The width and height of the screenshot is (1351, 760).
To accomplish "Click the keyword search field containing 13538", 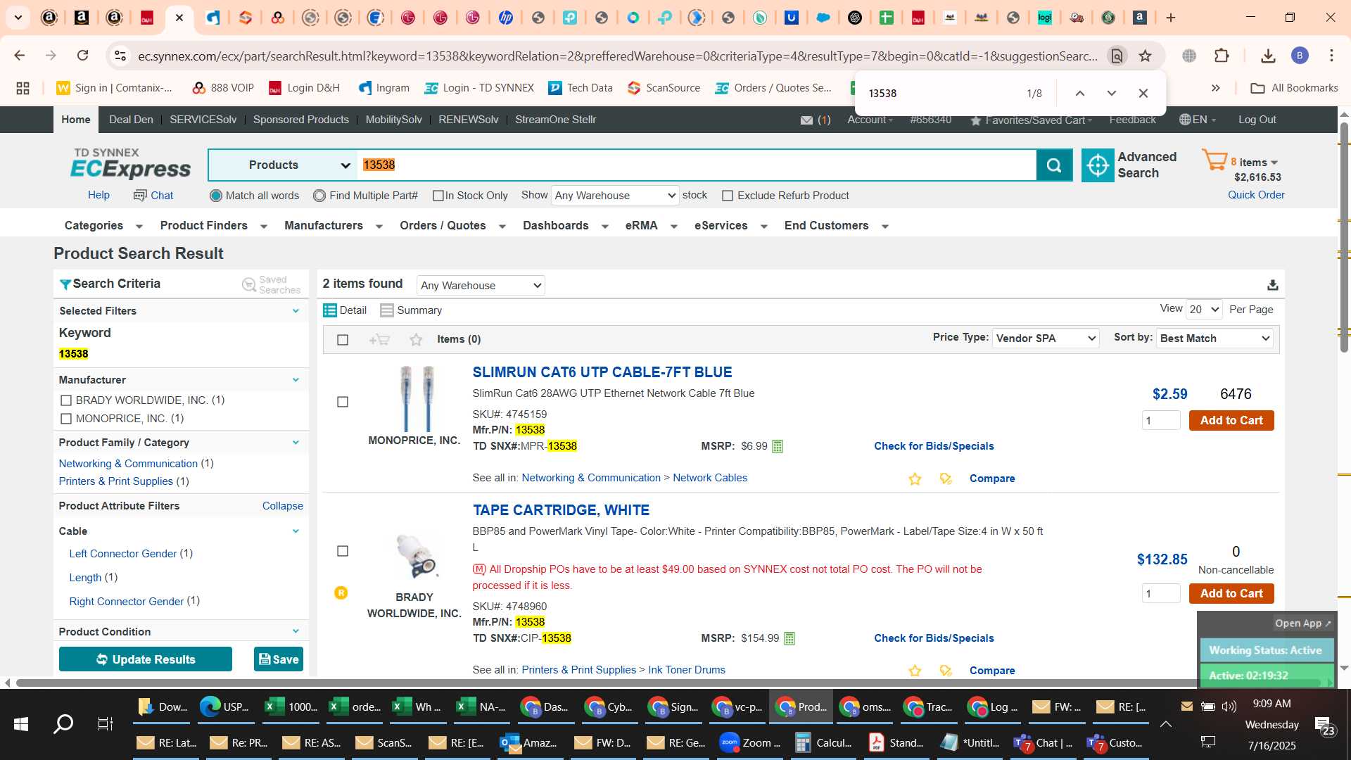I will click(697, 165).
